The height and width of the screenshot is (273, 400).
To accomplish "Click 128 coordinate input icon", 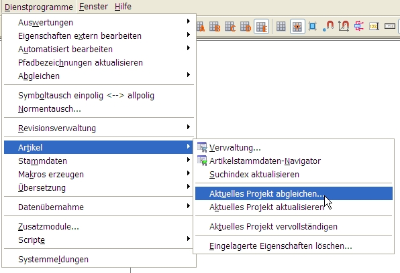I will pyautogui.click(x=374, y=26).
